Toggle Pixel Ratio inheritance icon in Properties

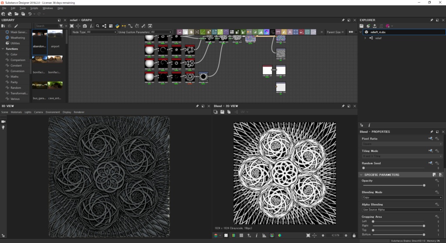[431, 139]
